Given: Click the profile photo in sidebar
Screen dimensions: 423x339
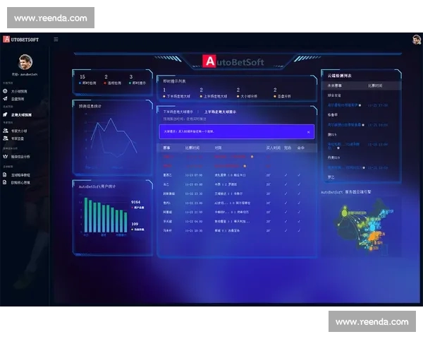Looking at the screenshot, I should tap(25, 61).
